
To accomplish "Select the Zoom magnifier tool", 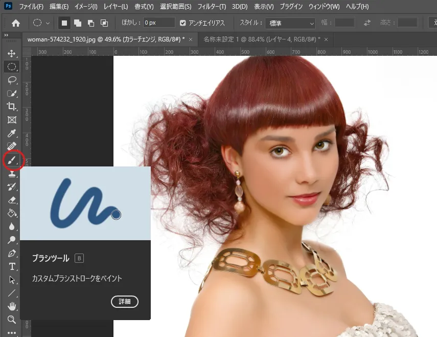I will pos(11,320).
